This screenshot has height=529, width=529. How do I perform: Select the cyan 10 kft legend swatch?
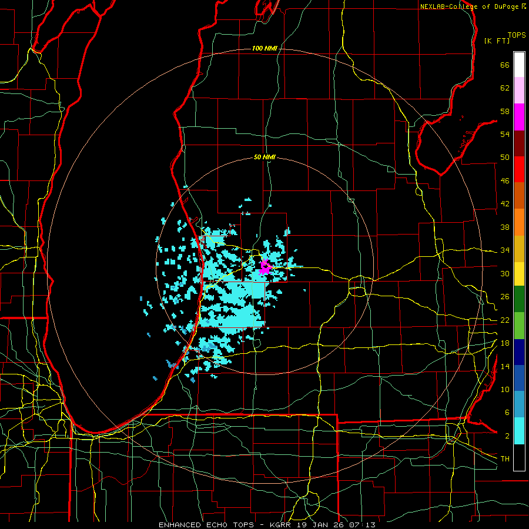click(519, 431)
